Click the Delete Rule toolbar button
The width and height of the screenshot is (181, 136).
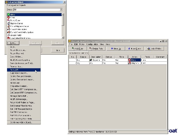pos(96,49)
